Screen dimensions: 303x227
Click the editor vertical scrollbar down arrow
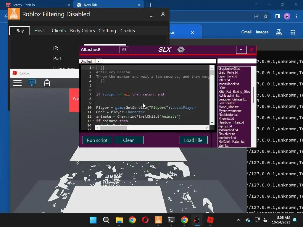tap(212, 123)
